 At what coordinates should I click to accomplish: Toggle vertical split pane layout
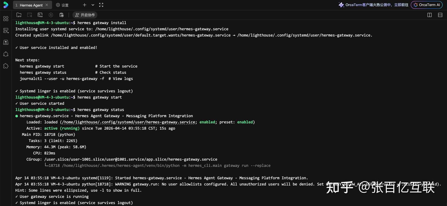pyautogui.click(x=430, y=15)
